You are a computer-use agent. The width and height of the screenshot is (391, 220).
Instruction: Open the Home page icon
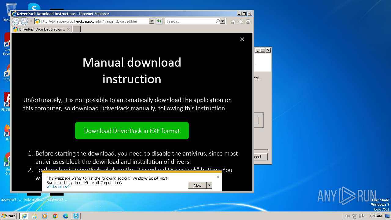(x=233, y=22)
